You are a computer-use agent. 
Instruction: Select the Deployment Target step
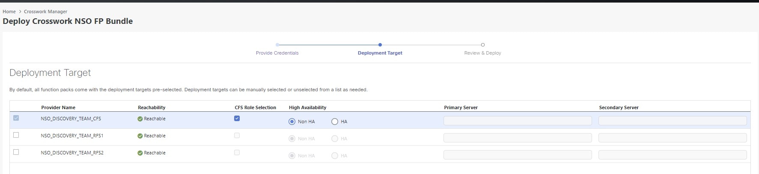[x=380, y=53]
